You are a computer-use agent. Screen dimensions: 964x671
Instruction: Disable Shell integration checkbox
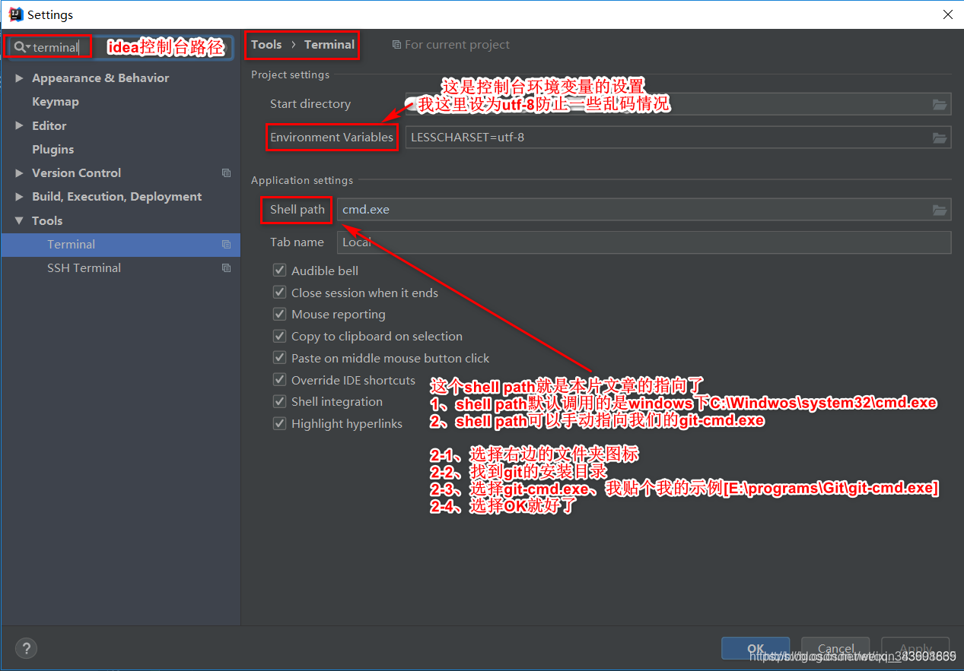(x=279, y=402)
